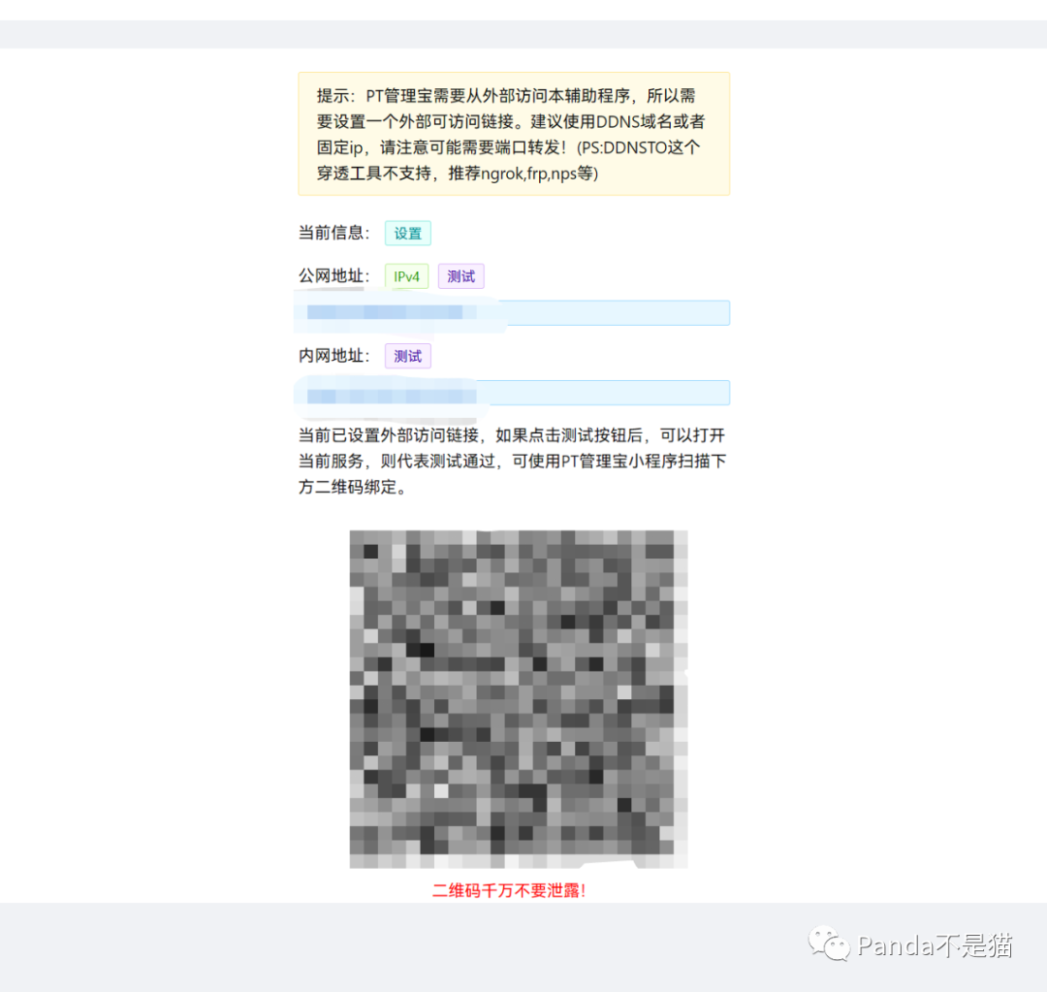Screen dimensions: 1047x992
Task: Click the public address input field
Action: [514, 312]
